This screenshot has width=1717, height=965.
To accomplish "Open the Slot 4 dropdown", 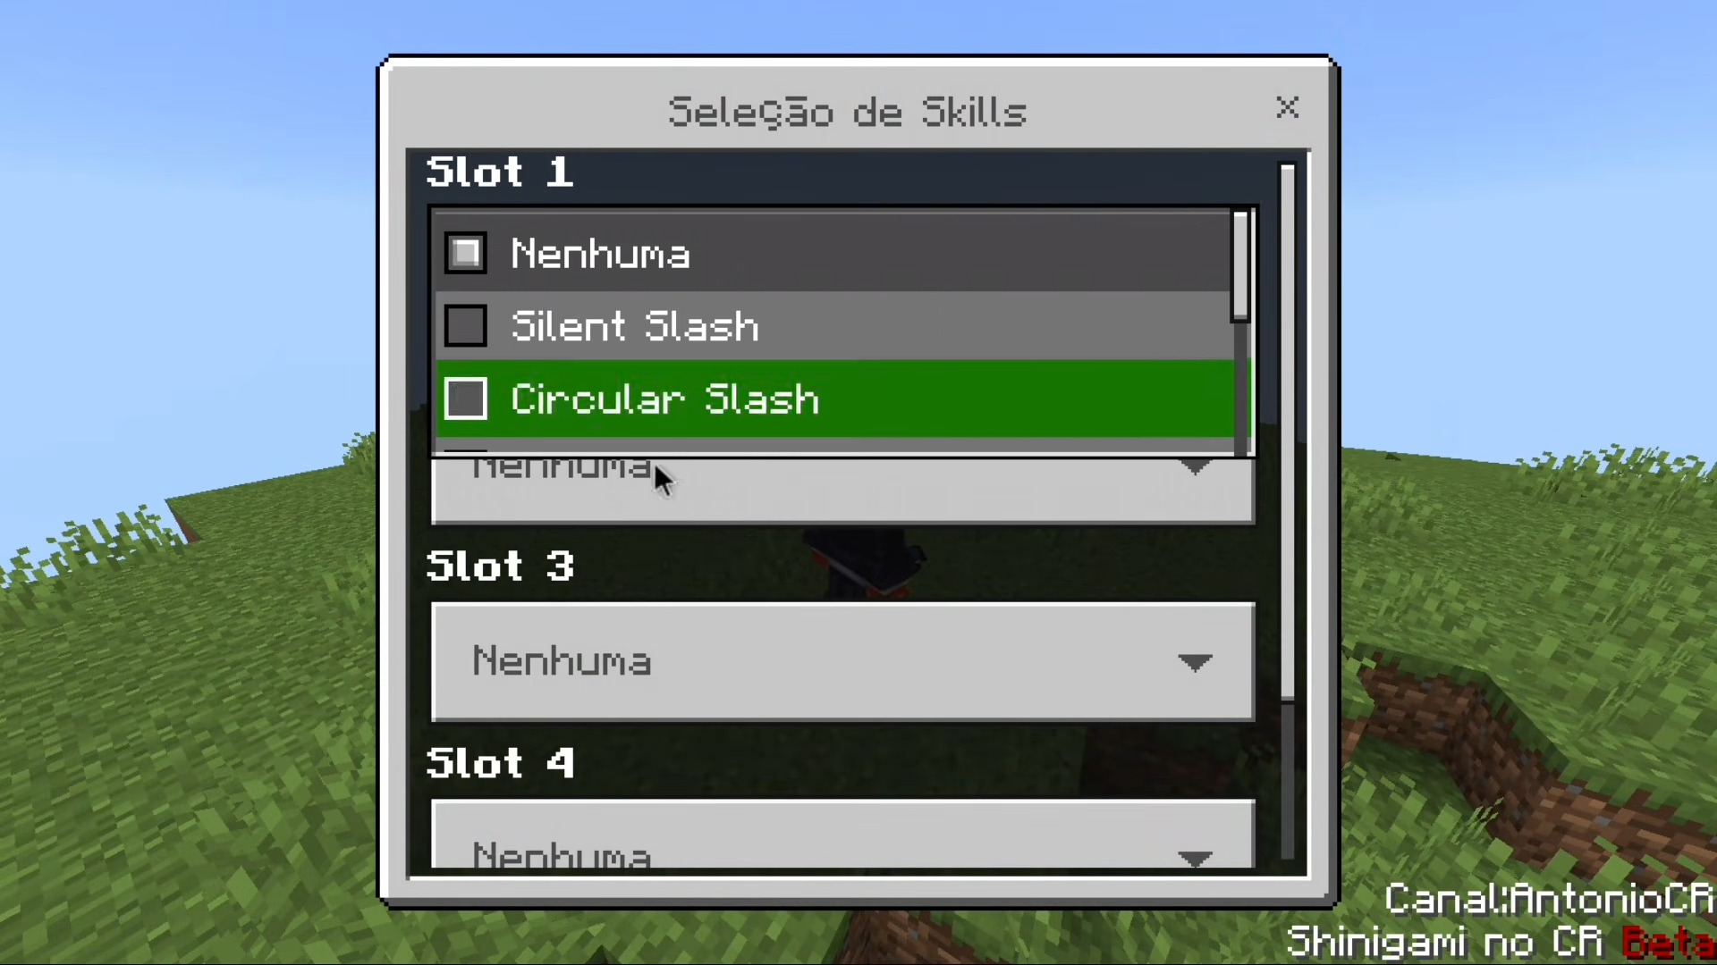I will click(x=843, y=835).
